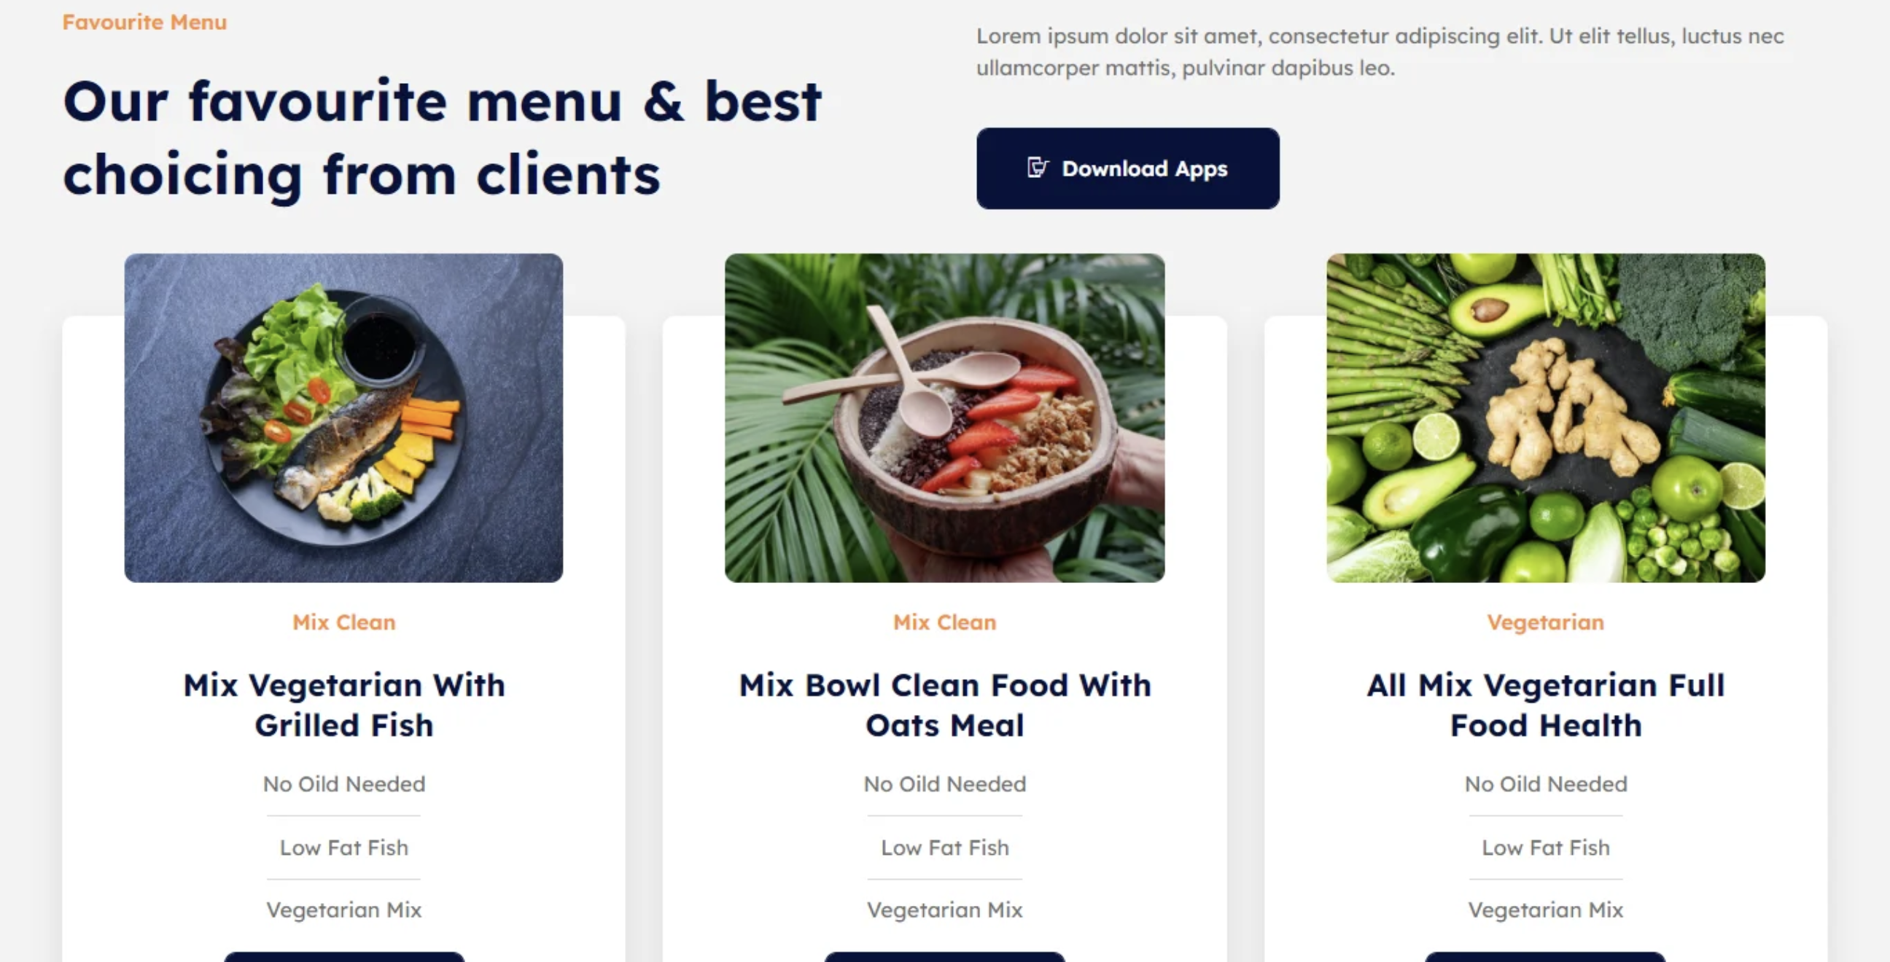Select the Mix Bowl Clean Food With Oats Meal title

pos(945,705)
